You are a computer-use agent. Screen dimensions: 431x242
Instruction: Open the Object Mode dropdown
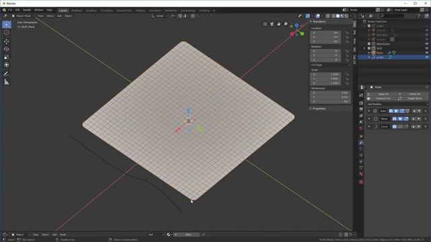point(24,16)
